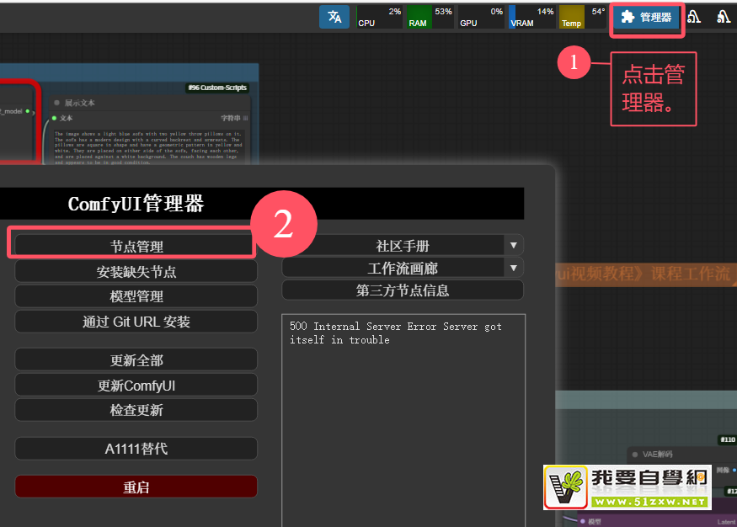
Task: Click the rightmost share icon in top bar
Action: [723, 17]
